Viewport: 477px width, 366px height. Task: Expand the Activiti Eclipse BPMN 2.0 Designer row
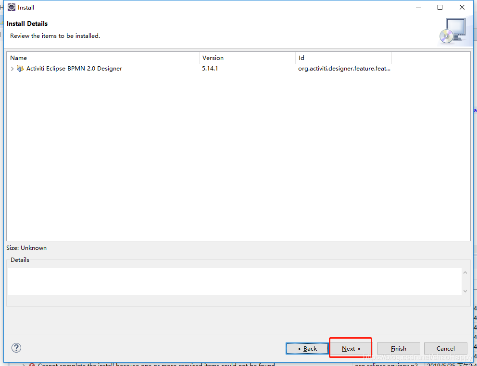(12, 69)
